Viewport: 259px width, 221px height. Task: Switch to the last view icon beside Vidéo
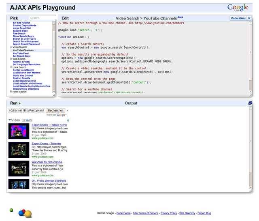31,120
